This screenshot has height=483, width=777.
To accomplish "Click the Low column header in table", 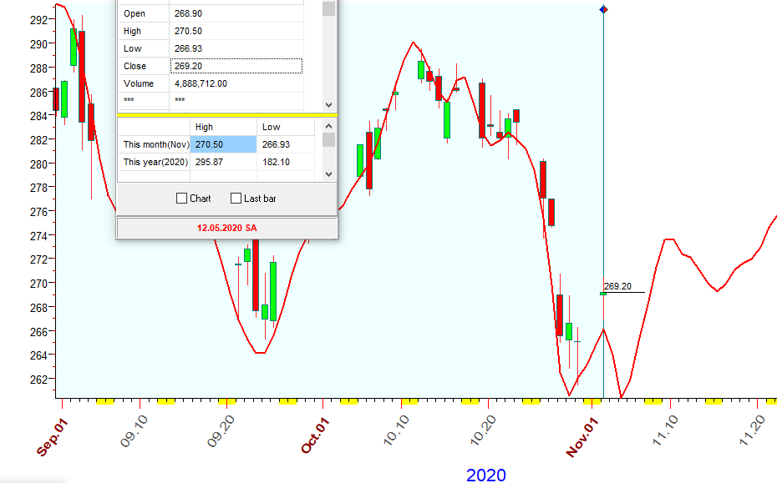I will 287,127.
